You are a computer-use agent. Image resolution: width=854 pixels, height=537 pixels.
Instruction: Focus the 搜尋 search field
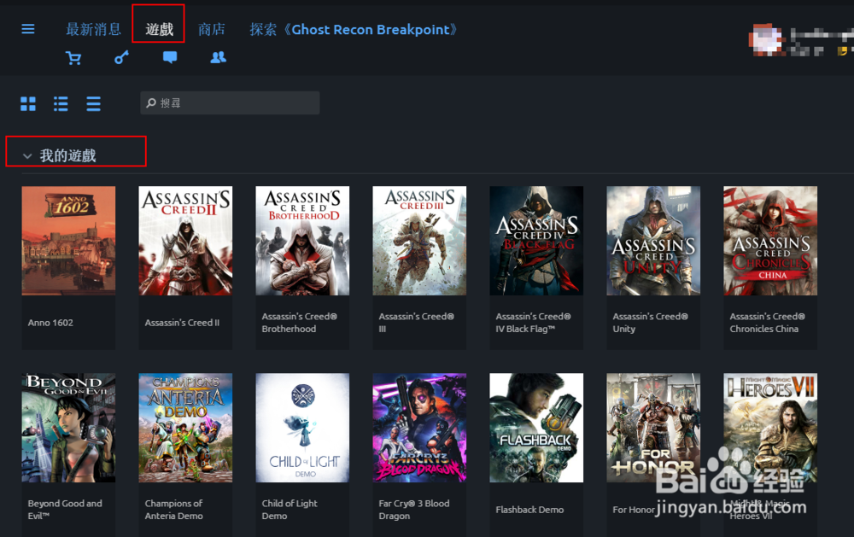(x=230, y=103)
